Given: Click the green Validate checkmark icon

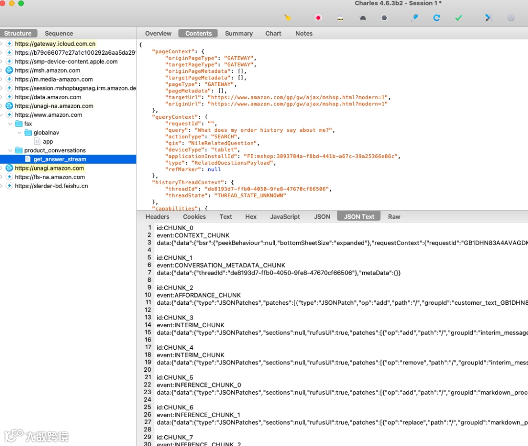Looking at the screenshot, I should 459,18.
